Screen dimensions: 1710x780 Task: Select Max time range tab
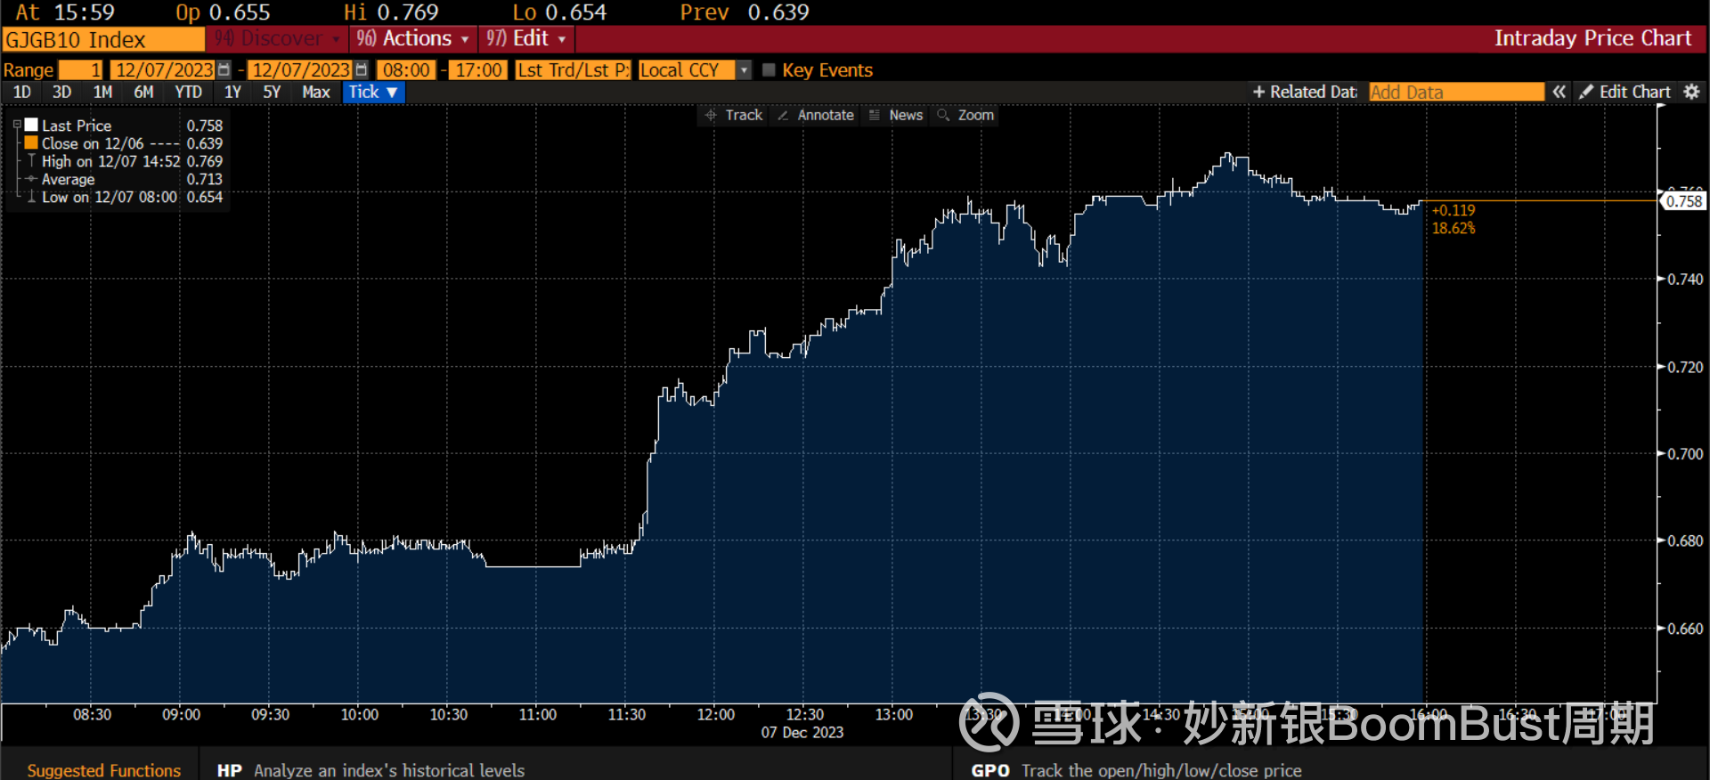[315, 92]
